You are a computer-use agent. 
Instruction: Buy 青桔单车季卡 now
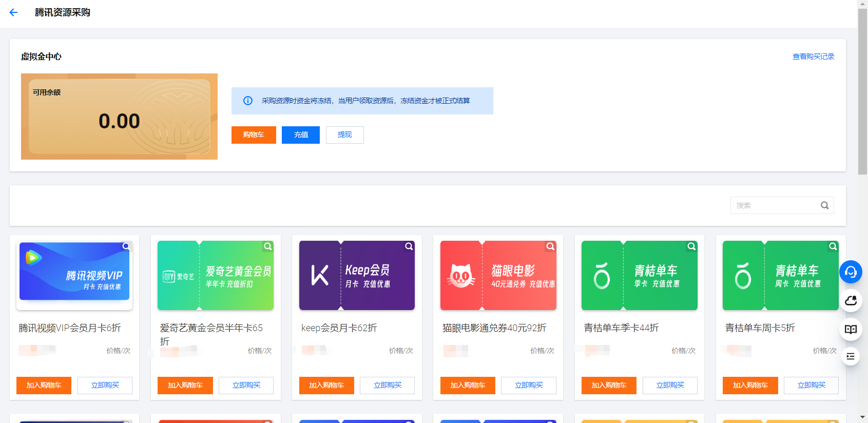coord(670,386)
